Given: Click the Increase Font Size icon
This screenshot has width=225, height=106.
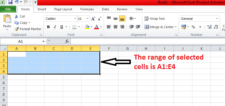Looking at the screenshot, I should (93, 19).
